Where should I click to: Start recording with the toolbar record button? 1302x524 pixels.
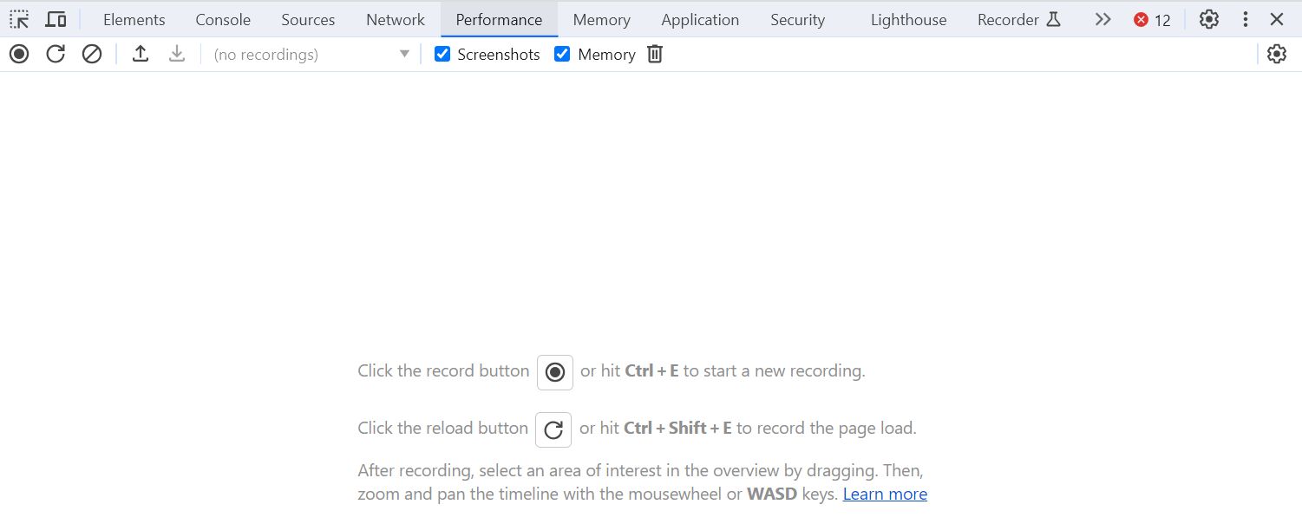click(x=19, y=55)
